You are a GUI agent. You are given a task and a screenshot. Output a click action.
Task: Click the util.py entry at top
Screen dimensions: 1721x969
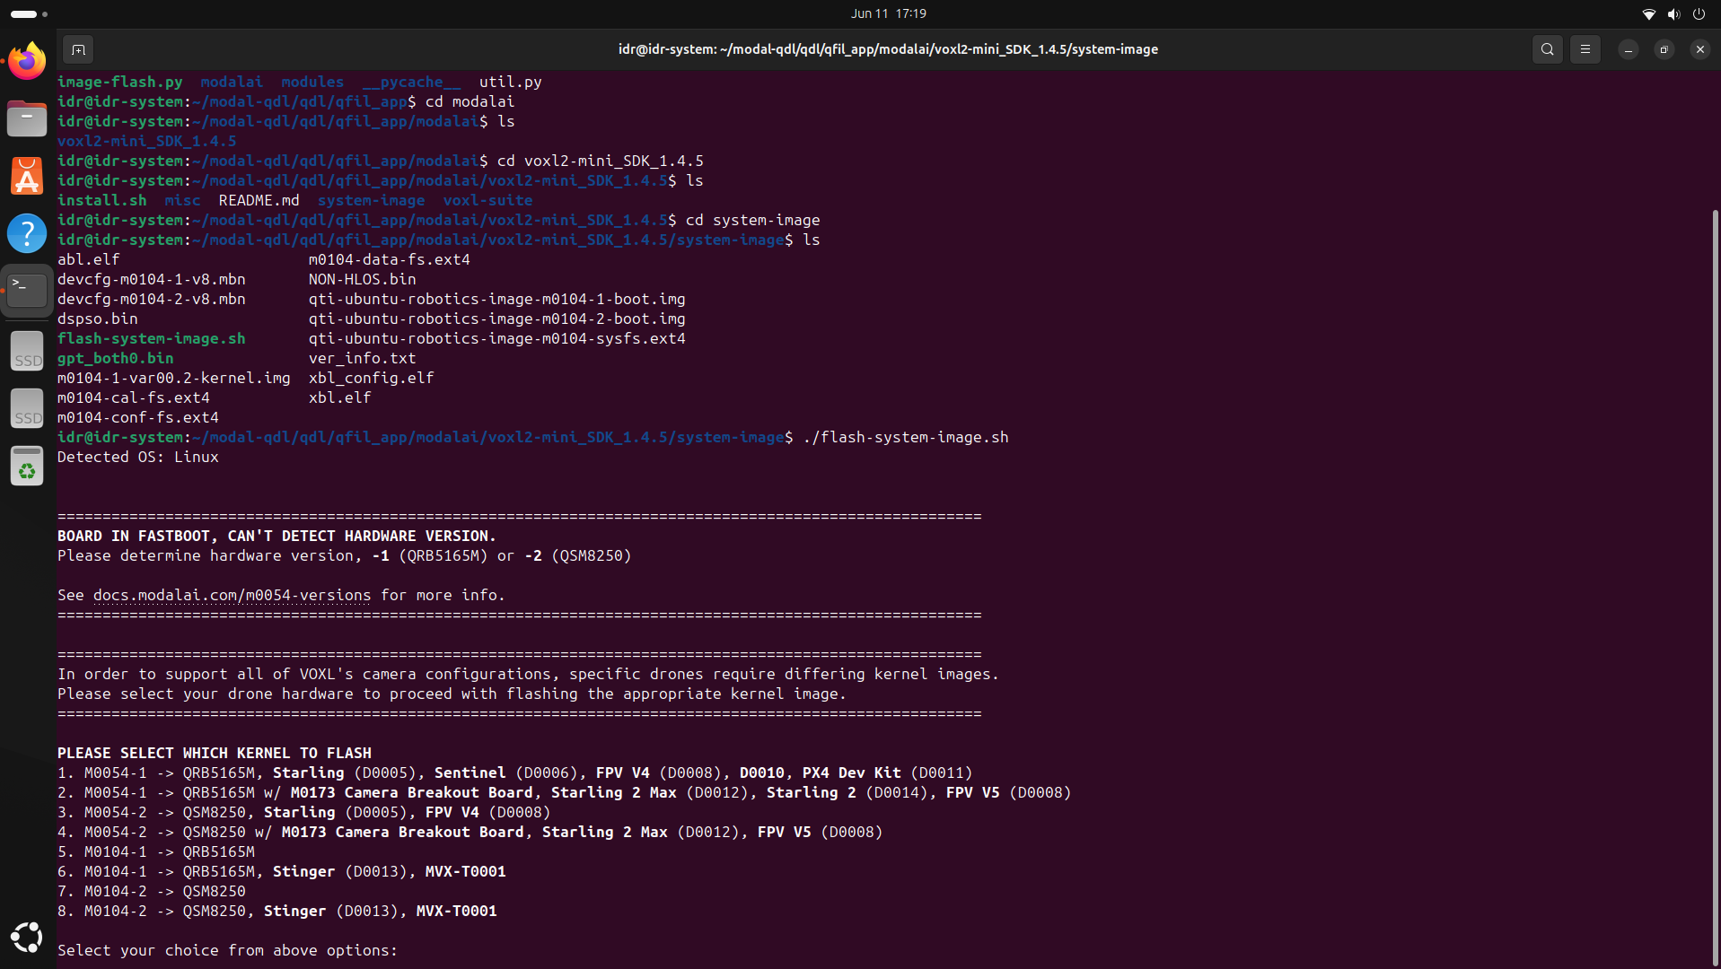tap(510, 82)
